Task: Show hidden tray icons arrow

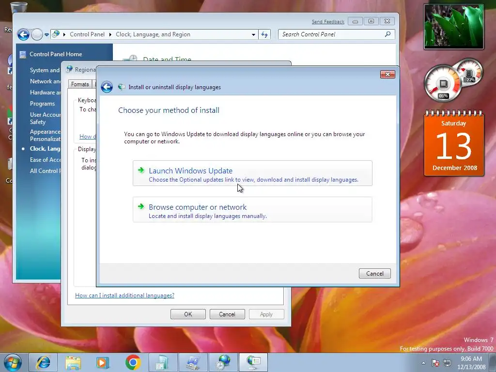Action: point(423,363)
